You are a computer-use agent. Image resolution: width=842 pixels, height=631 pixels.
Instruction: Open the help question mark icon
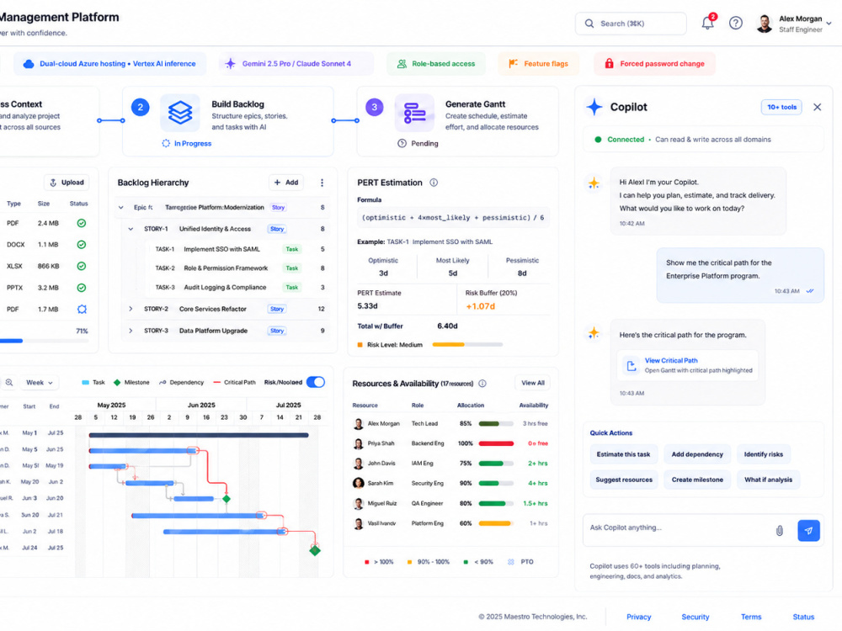tap(736, 23)
